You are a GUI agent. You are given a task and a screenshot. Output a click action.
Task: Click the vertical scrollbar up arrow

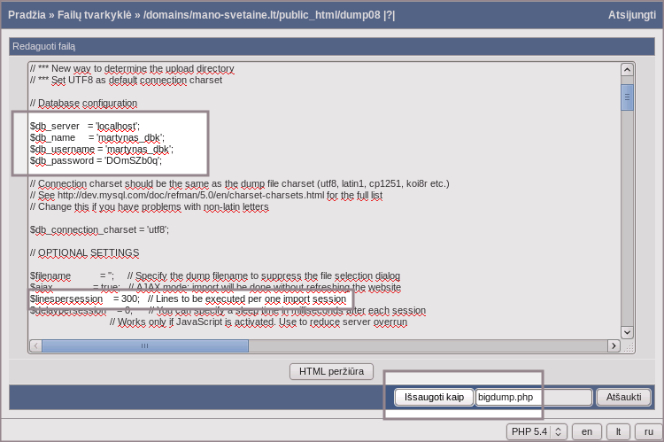(x=627, y=70)
